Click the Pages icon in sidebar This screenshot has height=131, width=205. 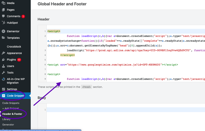point(4,10)
